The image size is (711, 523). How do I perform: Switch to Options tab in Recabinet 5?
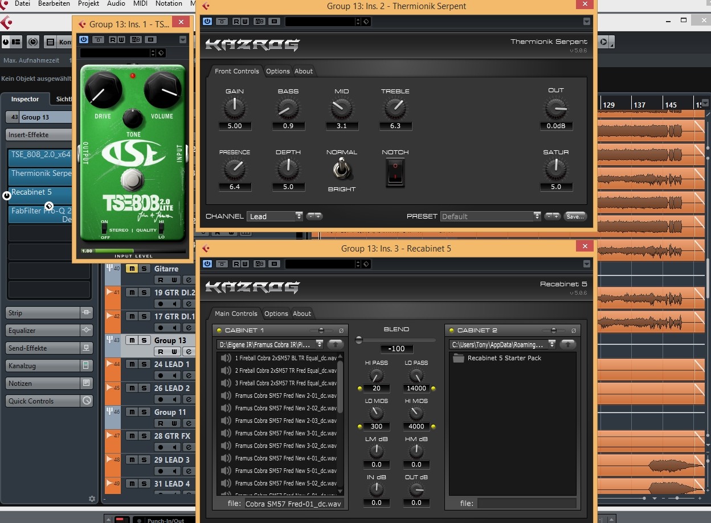tap(276, 314)
